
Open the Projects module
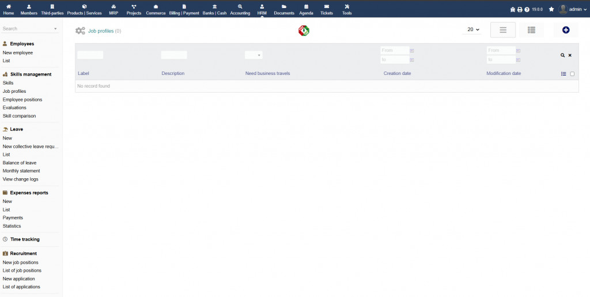click(x=134, y=9)
